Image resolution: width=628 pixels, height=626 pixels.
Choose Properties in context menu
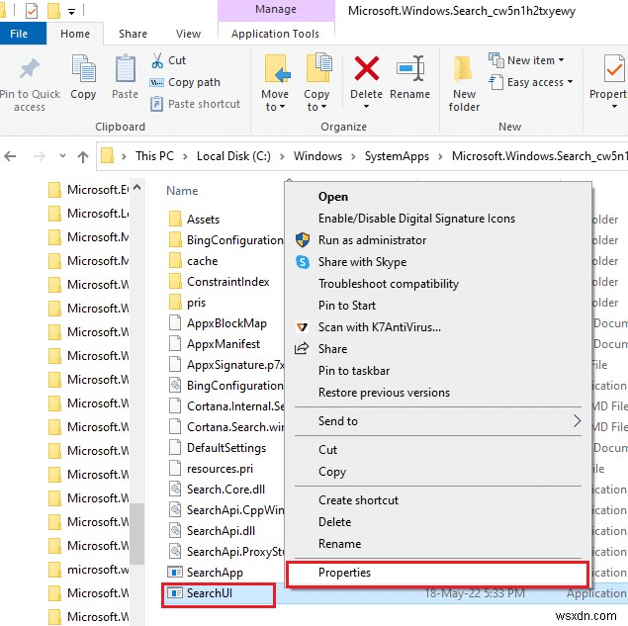437,573
